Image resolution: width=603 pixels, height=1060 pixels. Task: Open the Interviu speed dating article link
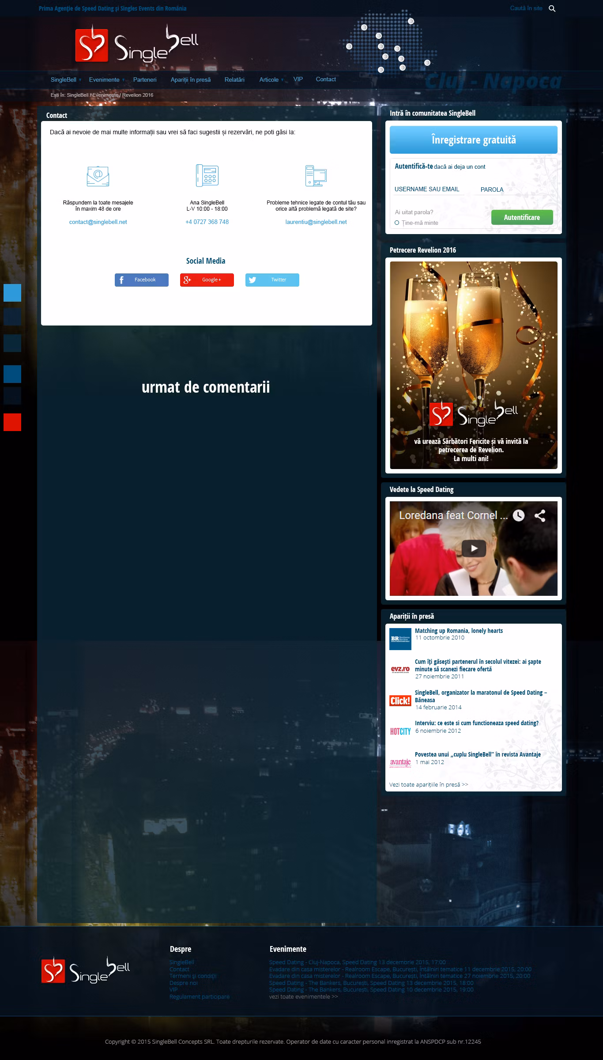click(x=477, y=723)
